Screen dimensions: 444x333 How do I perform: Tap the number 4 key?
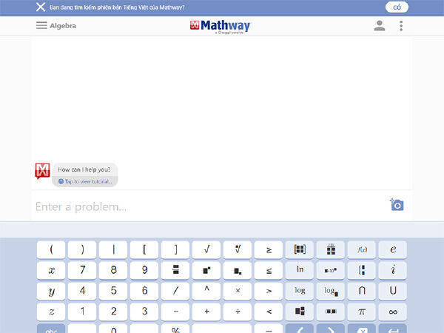point(82,291)
